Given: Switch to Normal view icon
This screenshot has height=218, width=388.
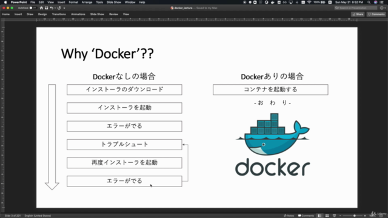Looking at the screenshot, I should pos(319,216).
